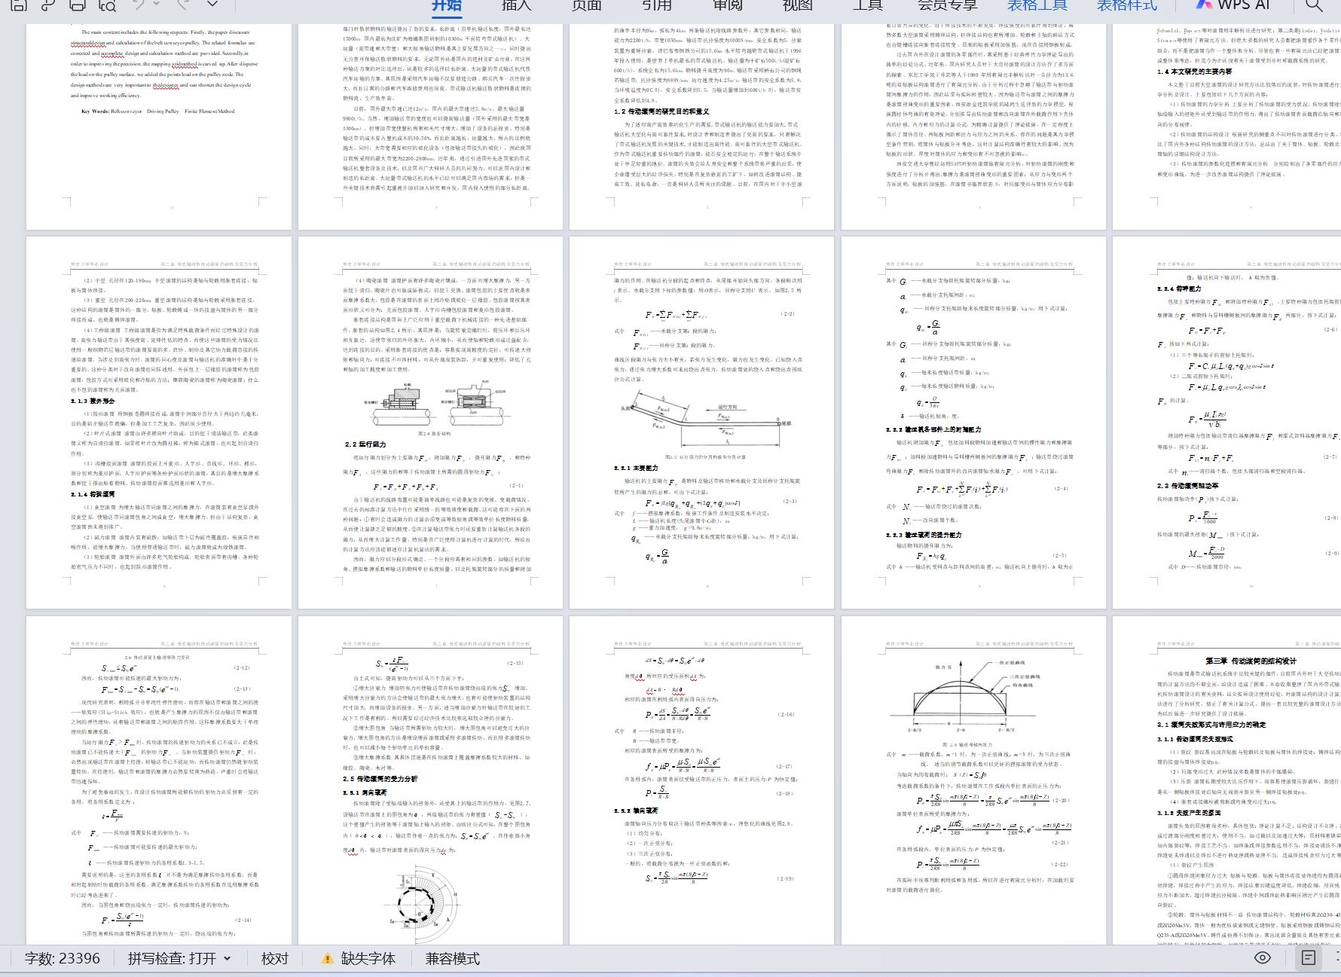Click the print icon in quick access toolbar
Image resolution: width=1341 pixels, height=977 pixels.
pyautogui.click(x=77, y=5)
